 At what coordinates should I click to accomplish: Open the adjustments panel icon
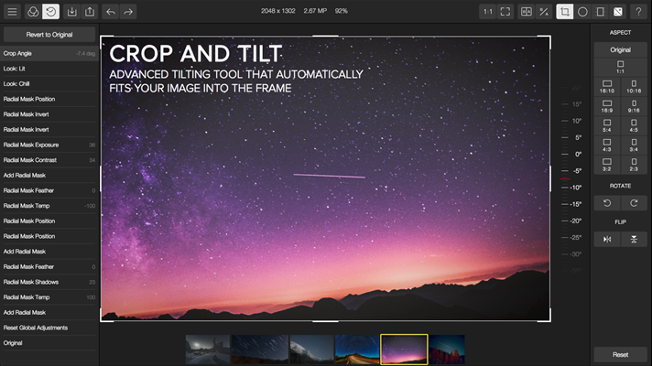(618, 12)
